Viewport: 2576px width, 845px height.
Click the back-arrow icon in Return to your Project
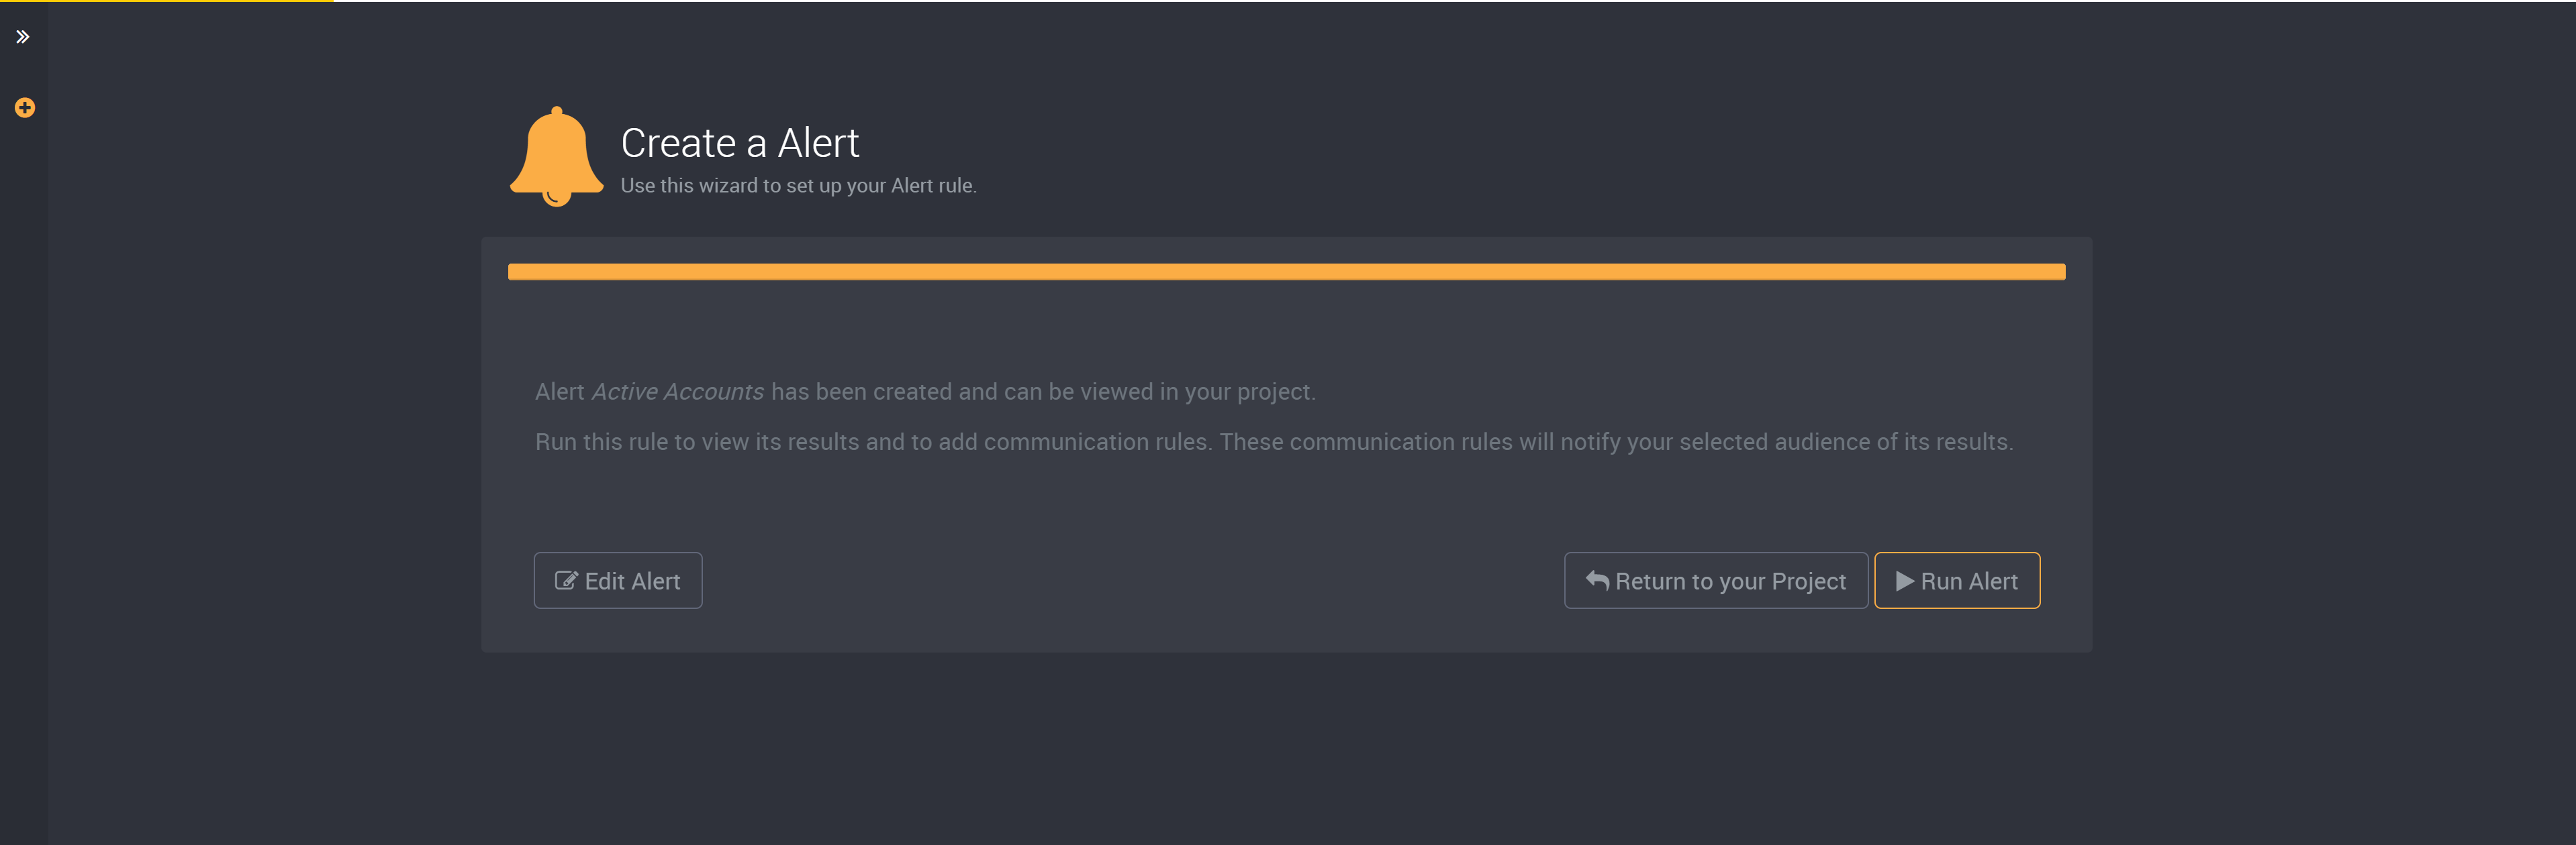1596,580
